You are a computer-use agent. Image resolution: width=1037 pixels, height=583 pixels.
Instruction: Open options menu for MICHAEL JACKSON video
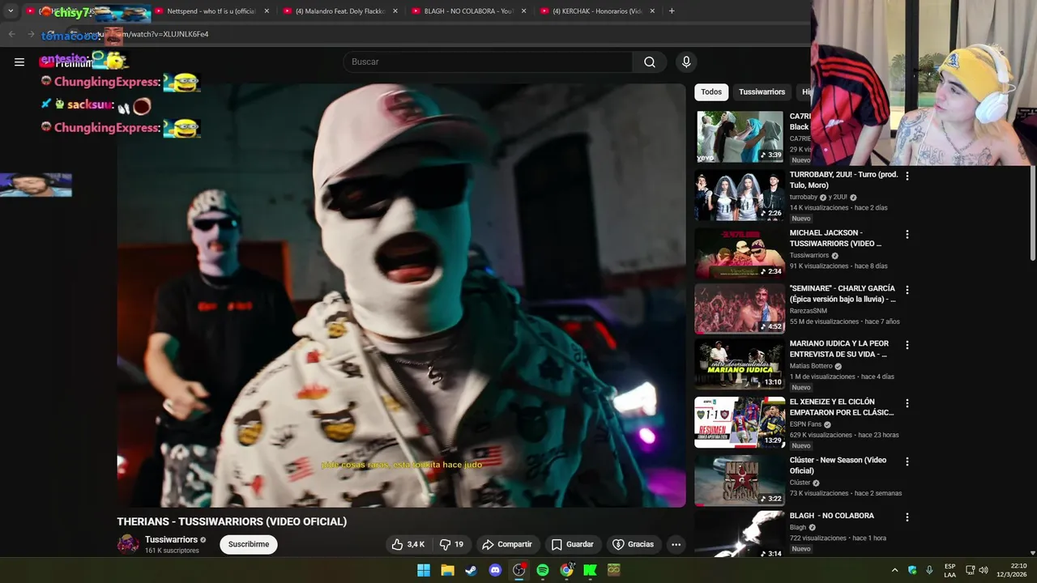tap(907, 234)
